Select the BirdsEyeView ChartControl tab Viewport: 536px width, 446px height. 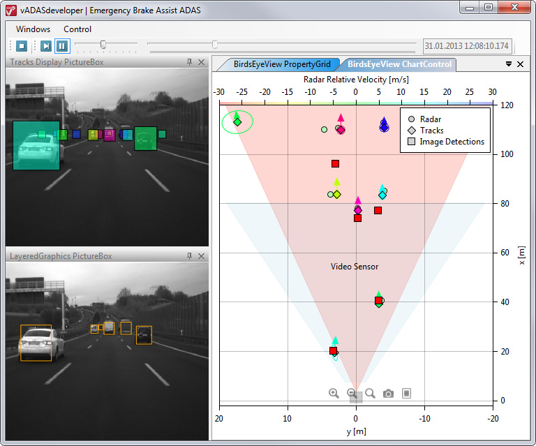(399, 64)
